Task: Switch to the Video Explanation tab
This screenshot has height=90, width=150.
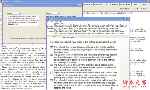Action: click(68, 37)
